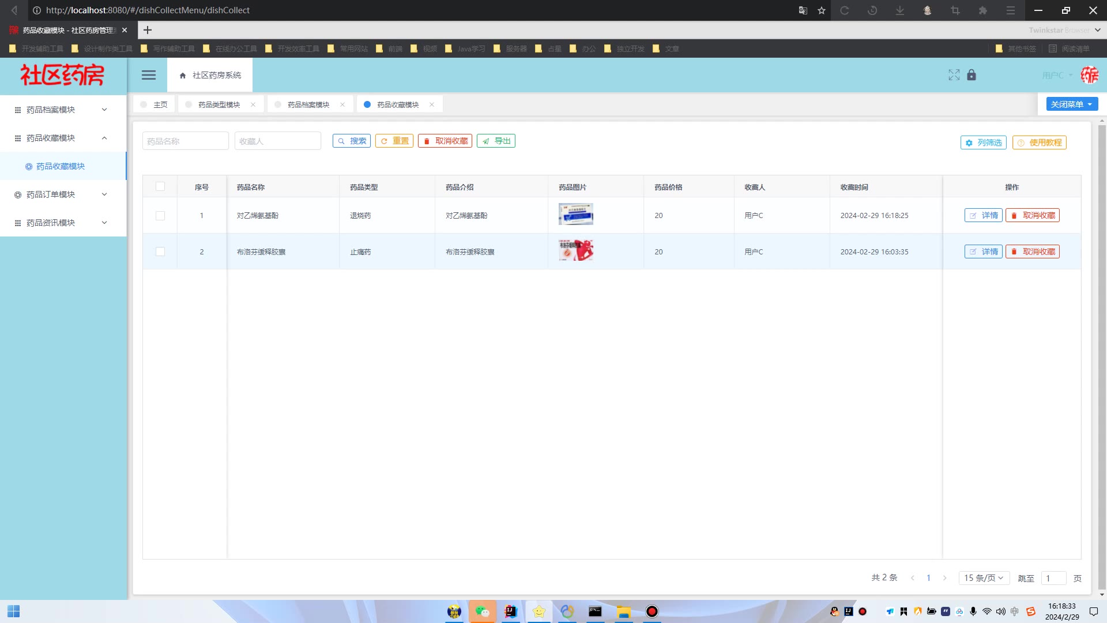The image size is (1107, 623).
Task: Click the 跳至 page number input
Action: tap(1054, 578)
